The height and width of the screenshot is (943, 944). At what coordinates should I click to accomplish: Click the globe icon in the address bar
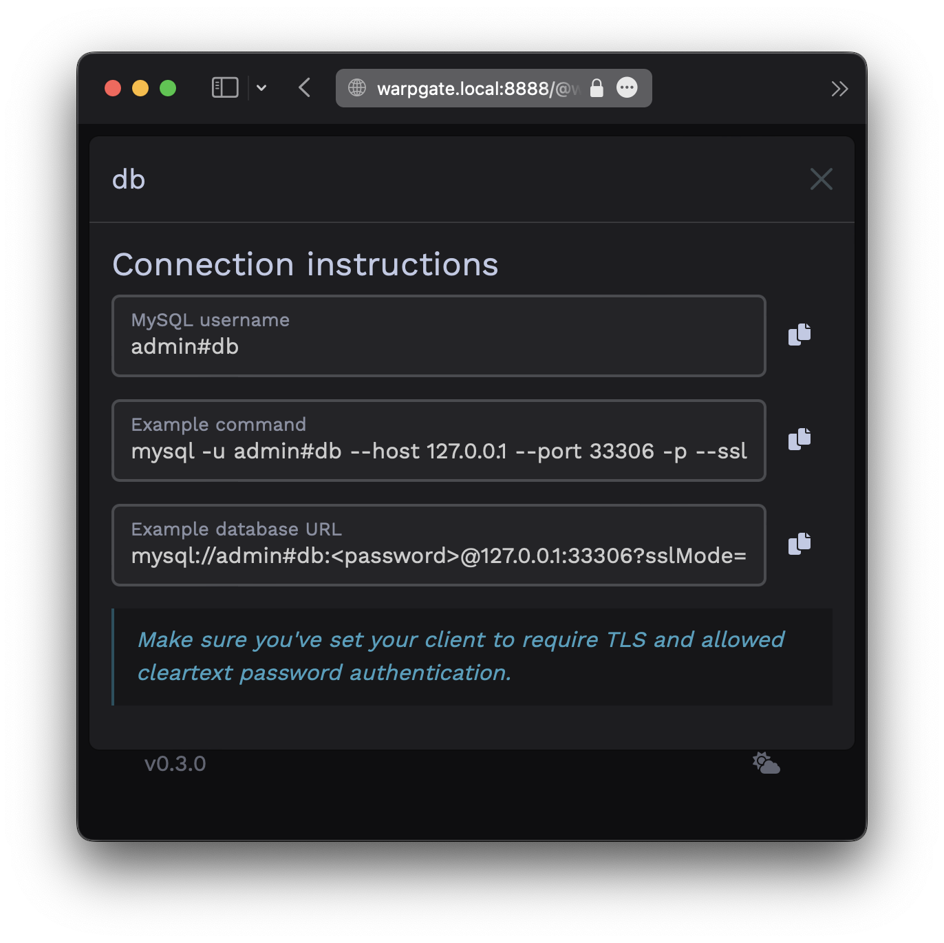pyautogui.click(x=357, y=87)
